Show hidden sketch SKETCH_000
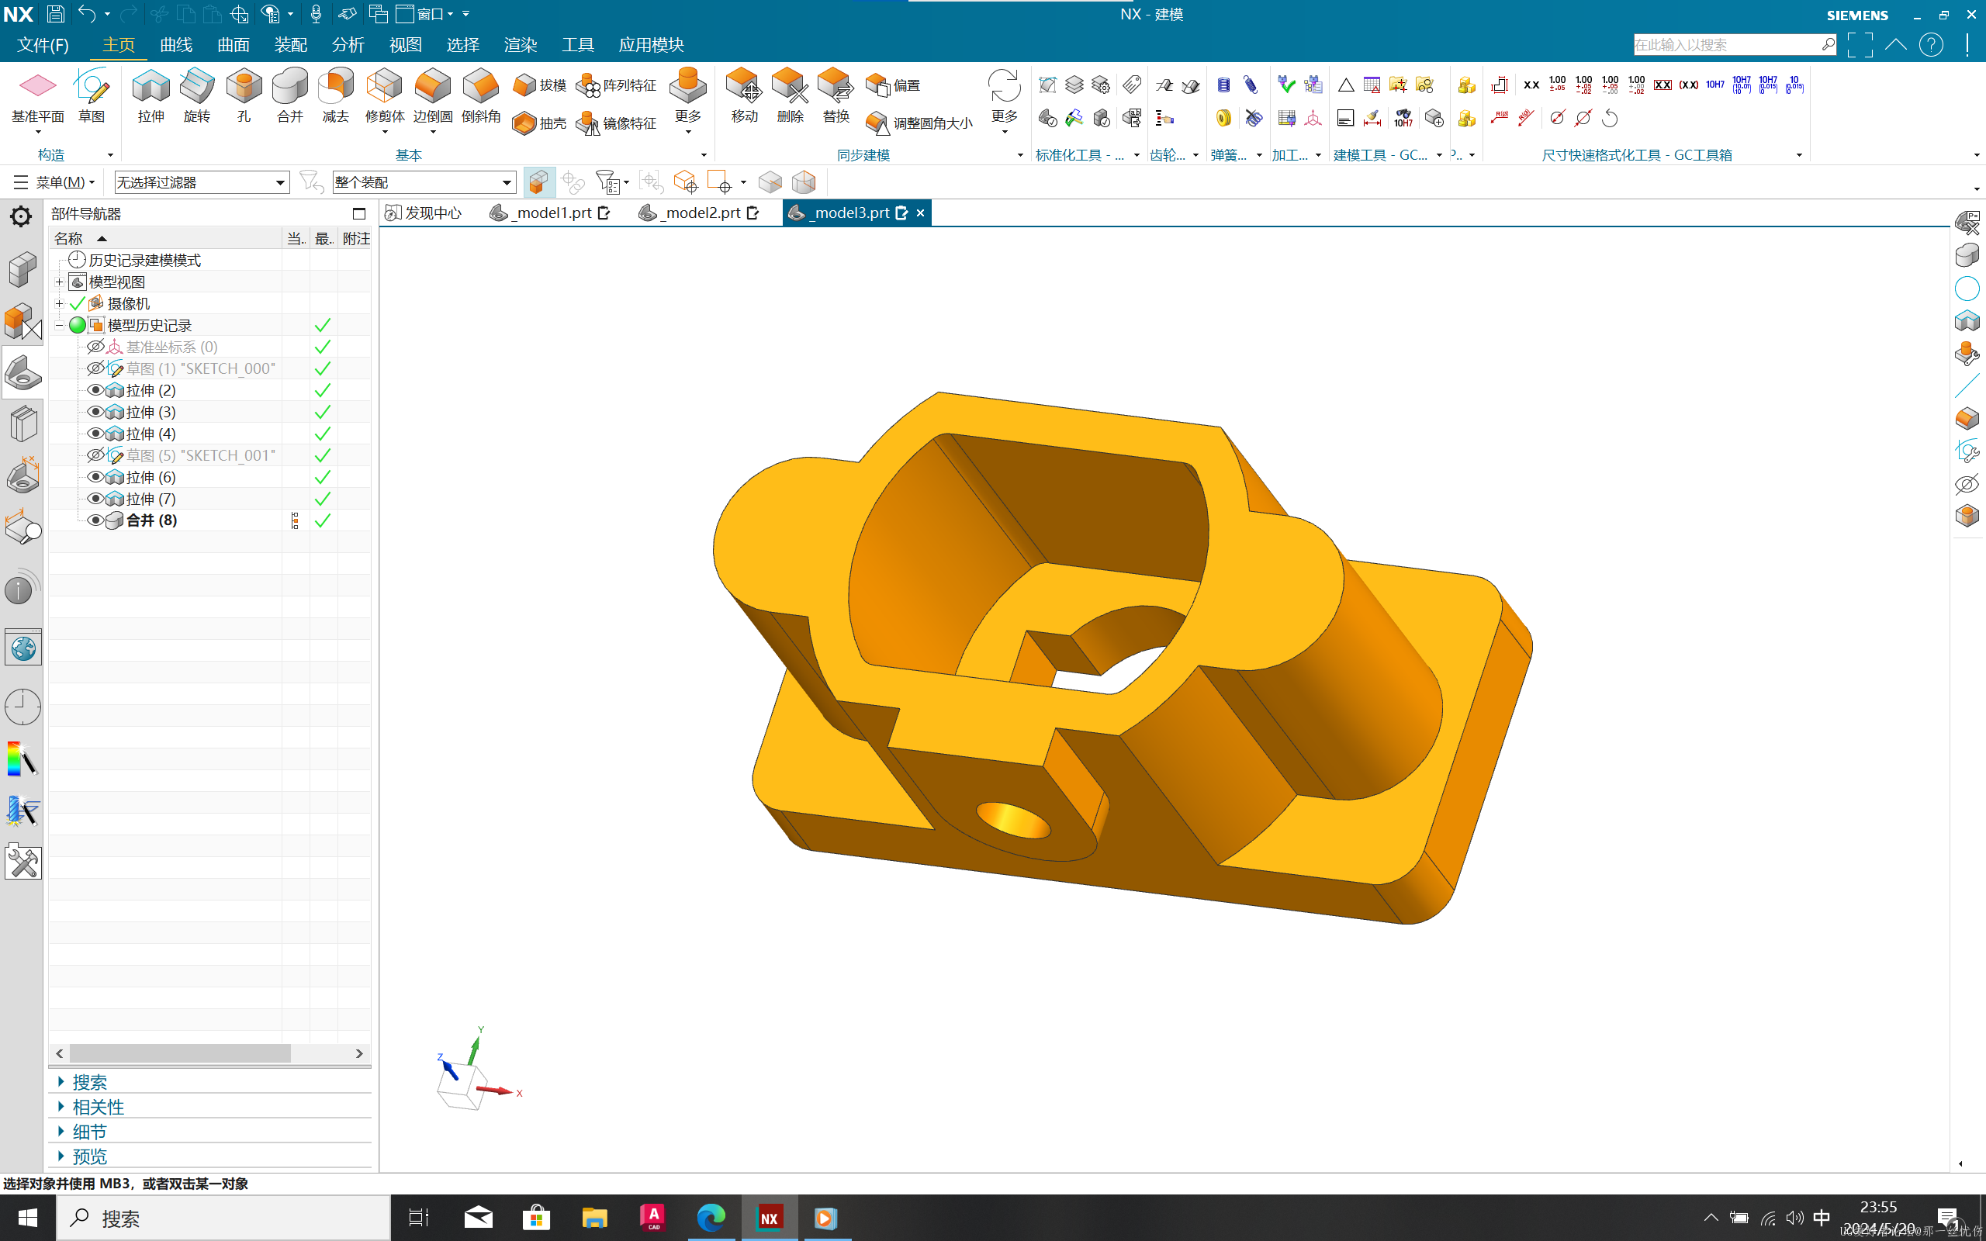Image resolution: width=1986 pixels, height=1241 pixels. coord(95,368)
